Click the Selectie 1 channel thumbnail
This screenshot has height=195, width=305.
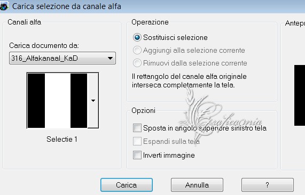click(x=57, y=101)
